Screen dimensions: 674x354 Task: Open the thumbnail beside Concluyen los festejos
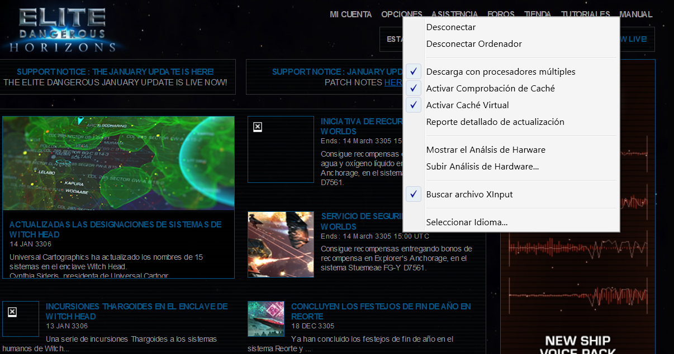[x=266, y=319]
